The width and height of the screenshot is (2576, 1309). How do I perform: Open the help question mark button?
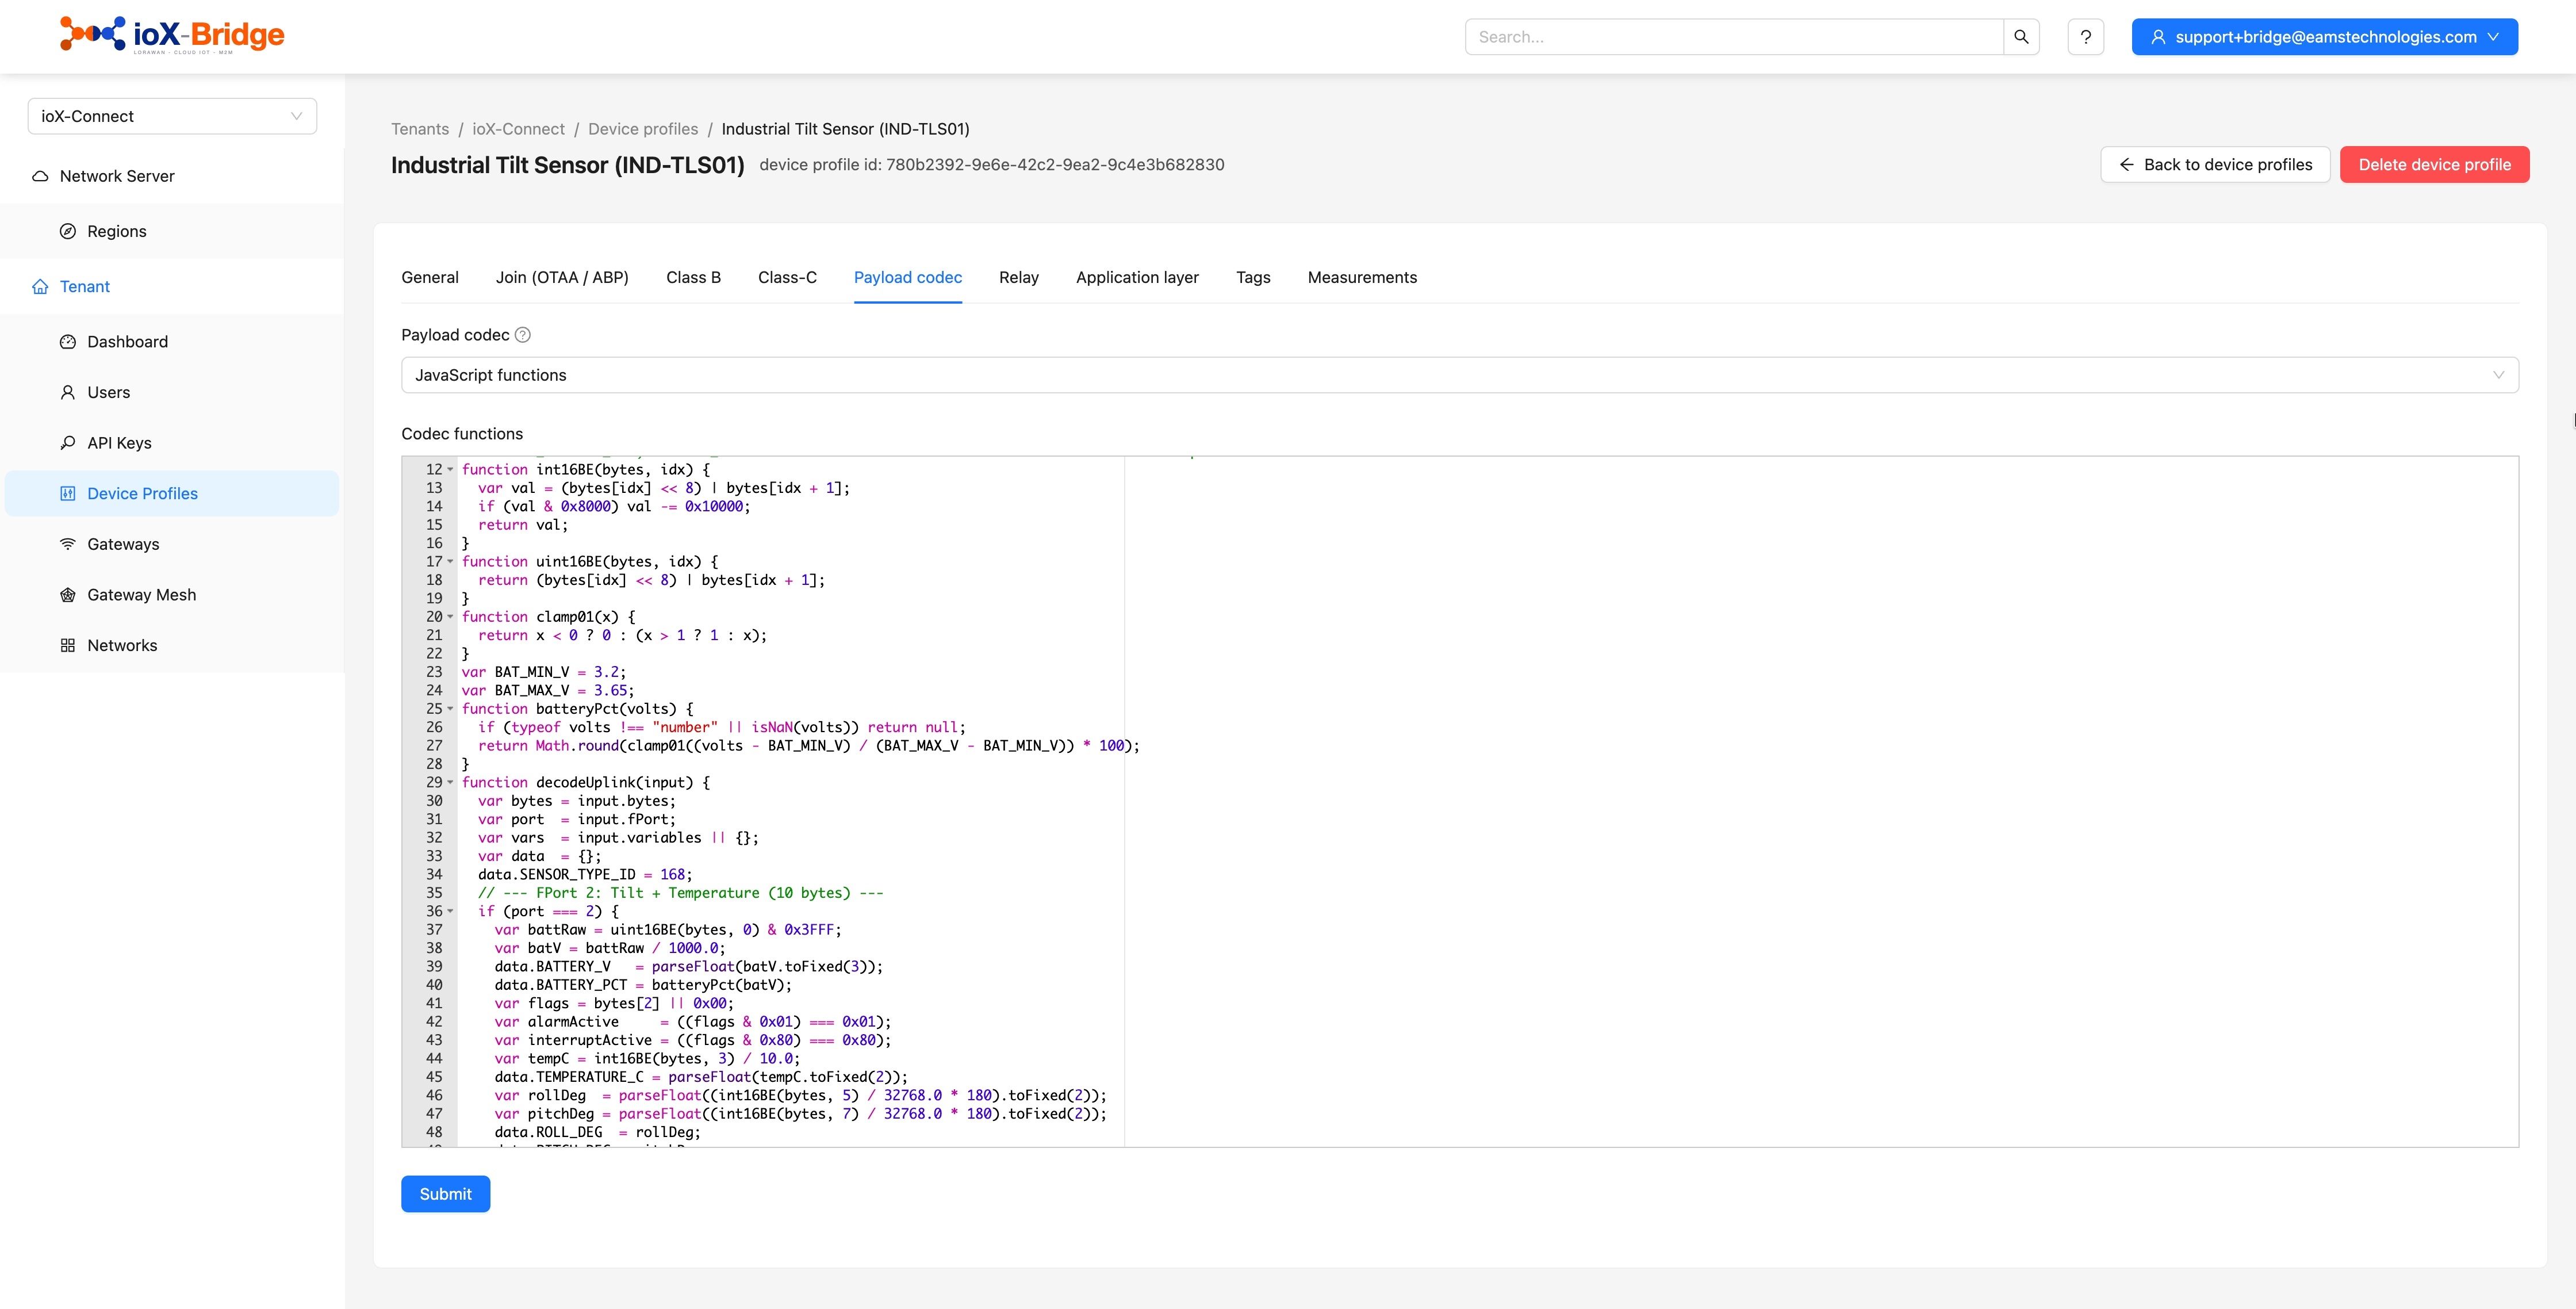pos(2085,37)
